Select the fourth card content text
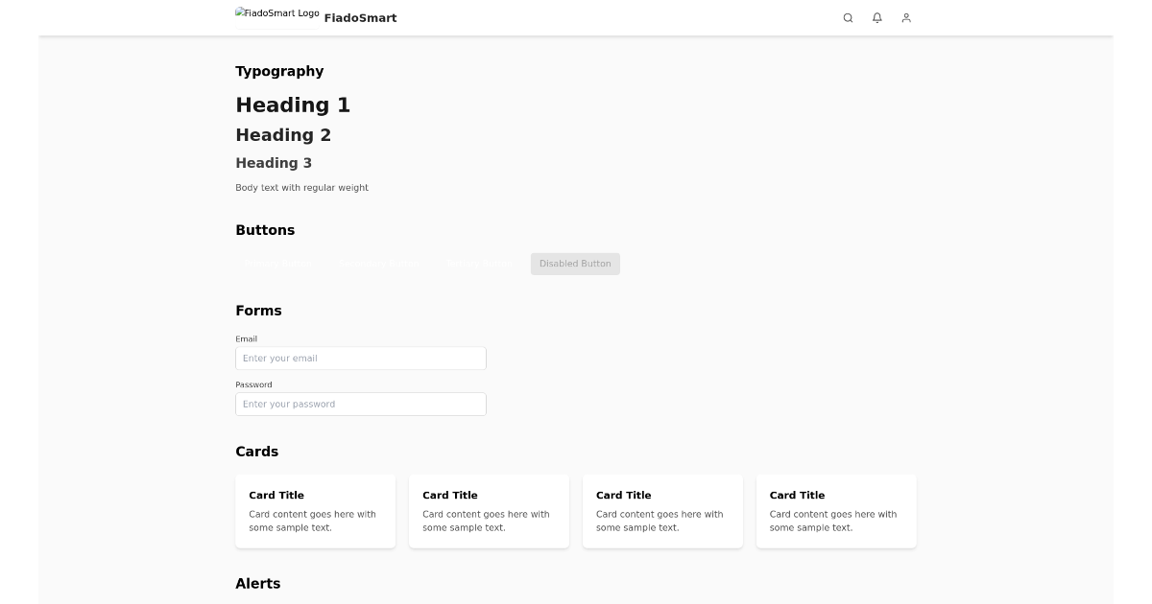Image resolution: width=1152 pixels, height=604 pixels. tap(832, 520)
